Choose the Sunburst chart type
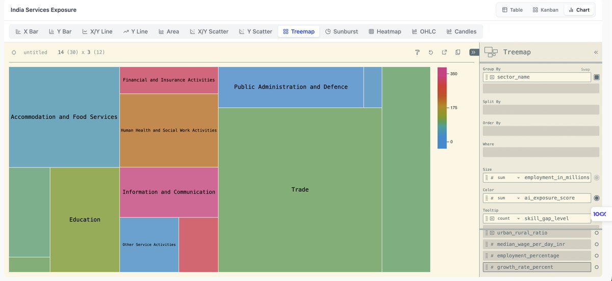The height and width of the screenshot is (281, 612). (x=342, y=32)
